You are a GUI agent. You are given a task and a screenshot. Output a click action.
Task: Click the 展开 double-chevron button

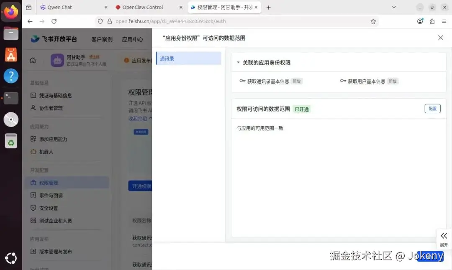tap(444, 239)
